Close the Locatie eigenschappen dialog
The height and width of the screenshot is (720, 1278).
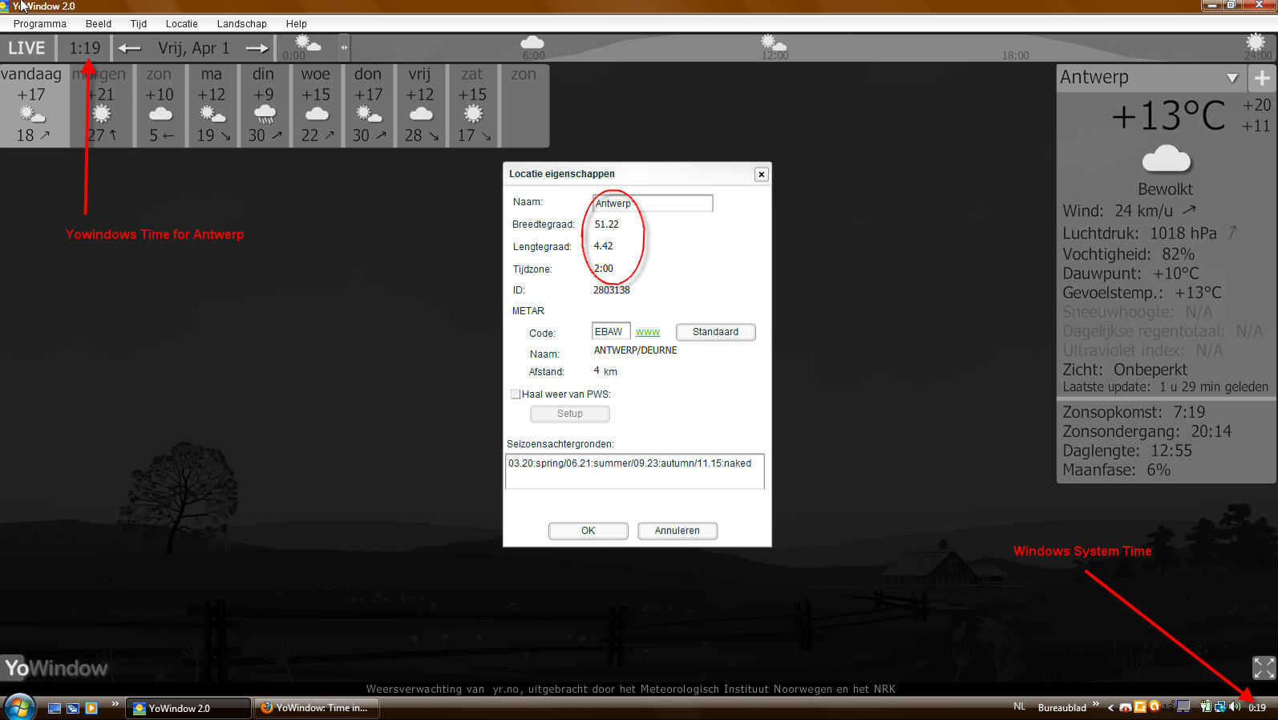(761, 174)
